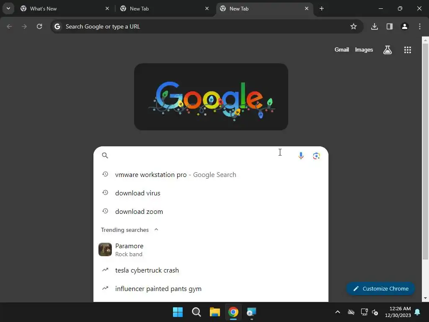The width and height of the screenshot is (429, 322).
Task: Select 'download zoom' history suggestion
Action: [x=211, y=211]
